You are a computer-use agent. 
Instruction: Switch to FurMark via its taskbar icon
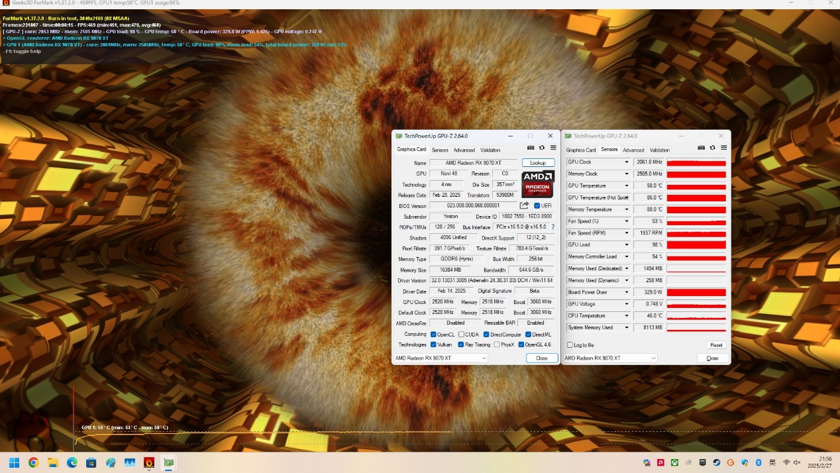pos(149,462)
